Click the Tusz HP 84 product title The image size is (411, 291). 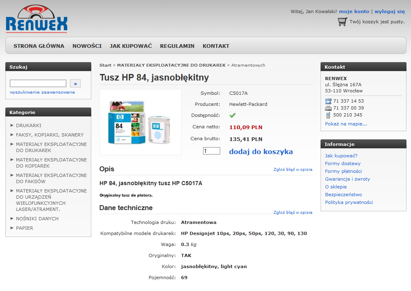154,78
